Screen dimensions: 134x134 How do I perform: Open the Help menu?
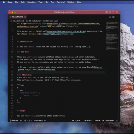coord(79,2)
